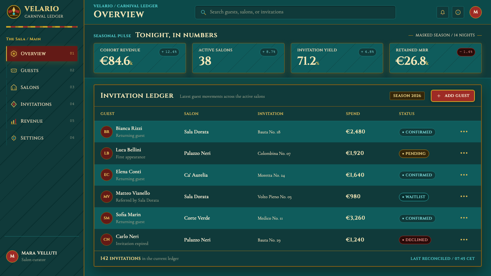Switch to Revenue section
Image resolution: width=491 pixels, height=276 pixels.
point(42,121)
